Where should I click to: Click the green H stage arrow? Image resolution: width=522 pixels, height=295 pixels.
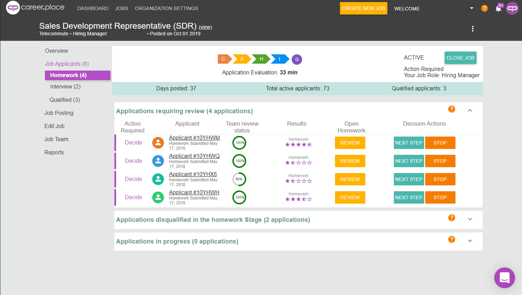click(x=261, y=59)
